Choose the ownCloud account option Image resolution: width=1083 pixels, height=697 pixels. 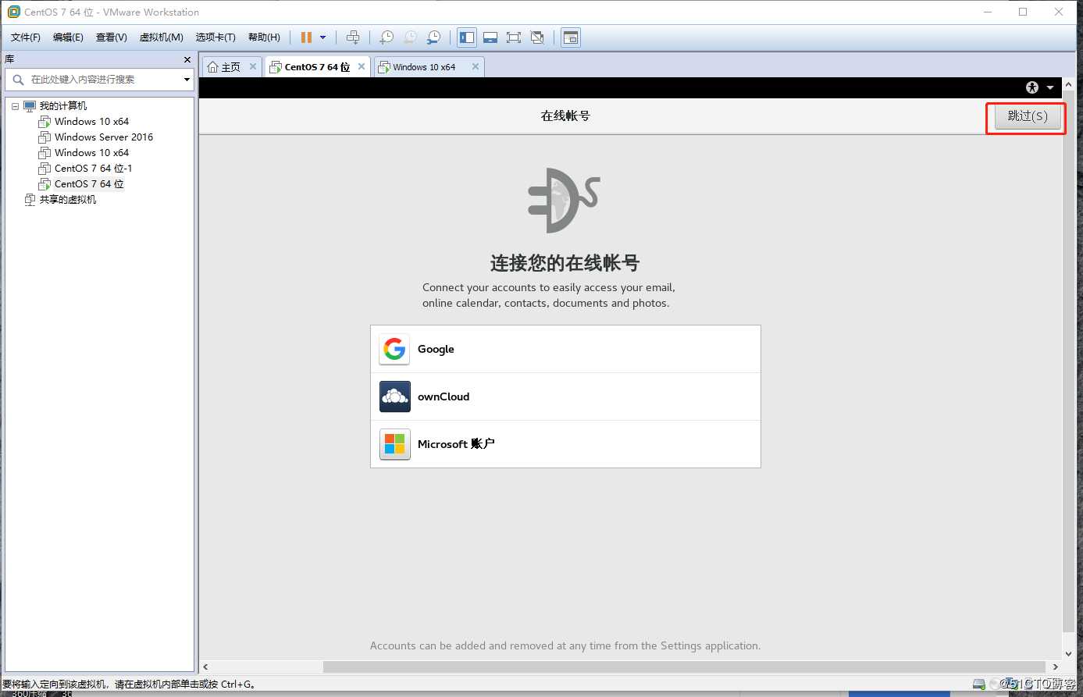[x=565, y=397]
